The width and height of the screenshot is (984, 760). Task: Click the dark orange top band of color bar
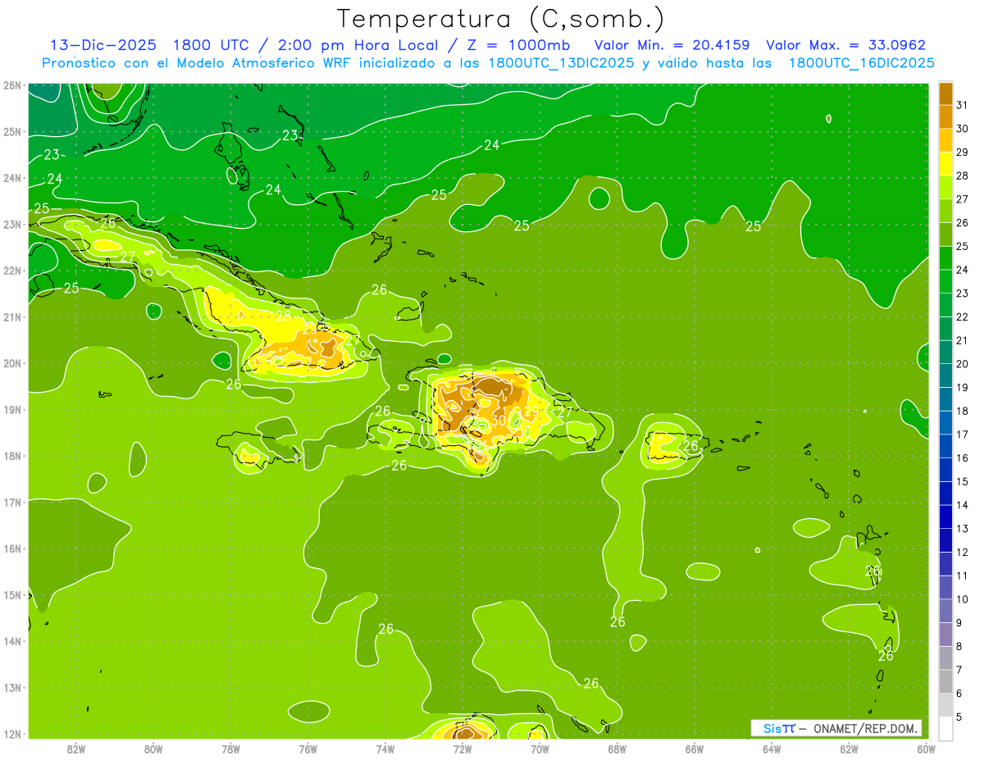coord(945,93)
